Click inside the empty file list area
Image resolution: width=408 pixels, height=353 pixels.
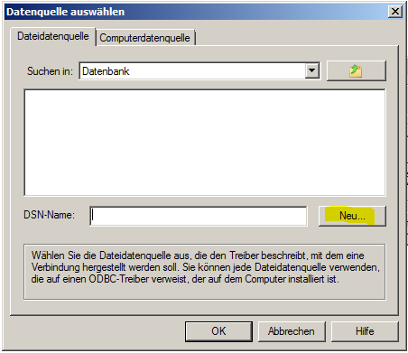click(x=205, y=143)
